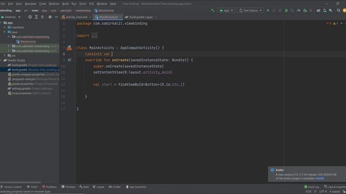
Task: Click 'setContentView' on line 11
Action: pyautogui.click(x=108, y=72)
